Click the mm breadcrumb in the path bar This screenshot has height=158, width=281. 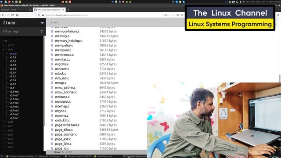point(56,22)
